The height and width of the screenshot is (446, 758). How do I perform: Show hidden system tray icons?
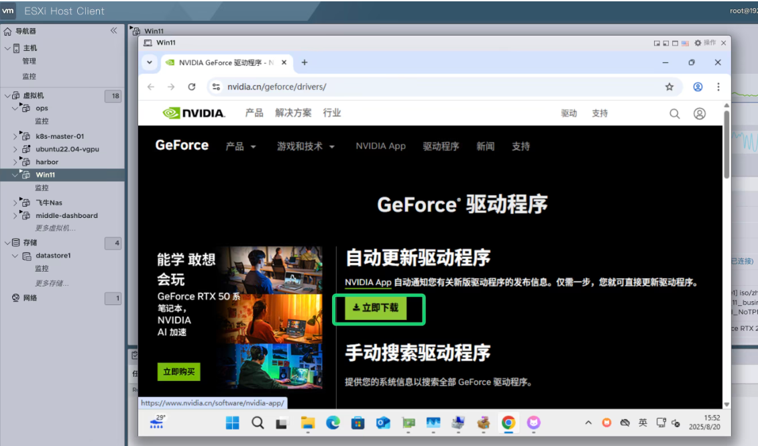point(588,423)
